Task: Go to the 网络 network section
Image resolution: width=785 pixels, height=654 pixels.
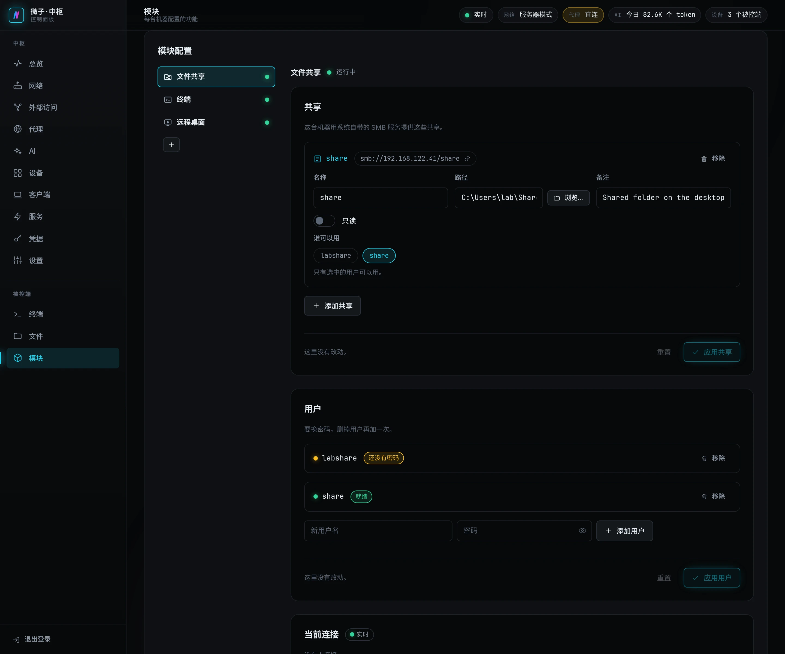Action: click(x=63, y=86)
